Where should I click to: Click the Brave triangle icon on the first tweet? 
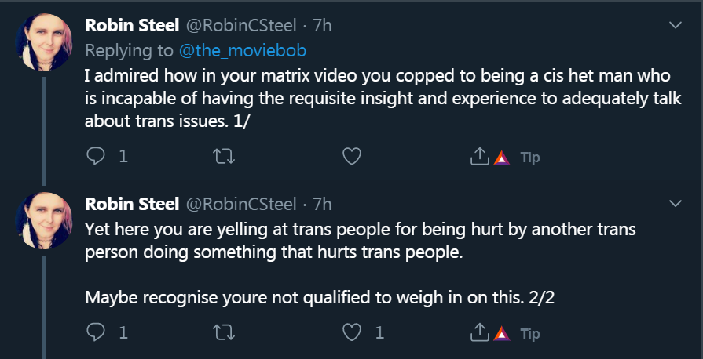point(501,158)
